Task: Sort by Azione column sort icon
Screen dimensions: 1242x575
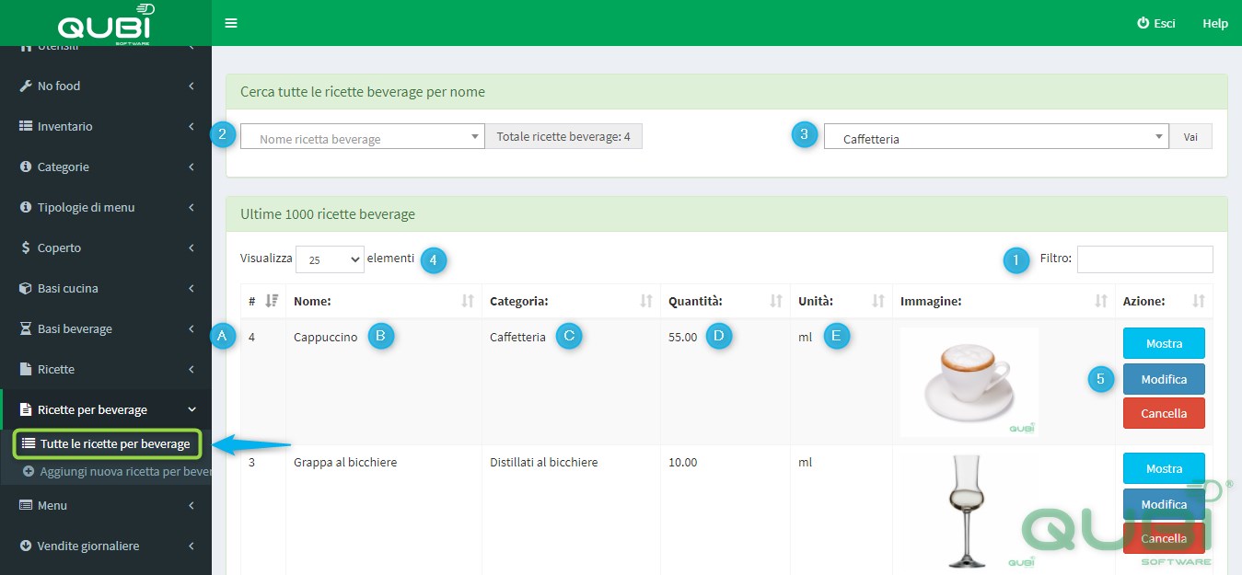Action: pyautogui.click(x=1199, y=301)
